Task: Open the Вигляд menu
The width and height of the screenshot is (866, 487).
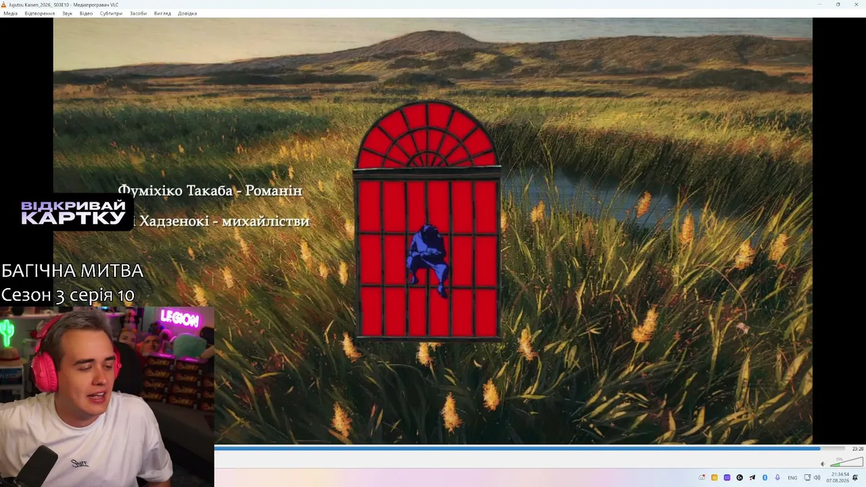Action: (x=162, y=14)
